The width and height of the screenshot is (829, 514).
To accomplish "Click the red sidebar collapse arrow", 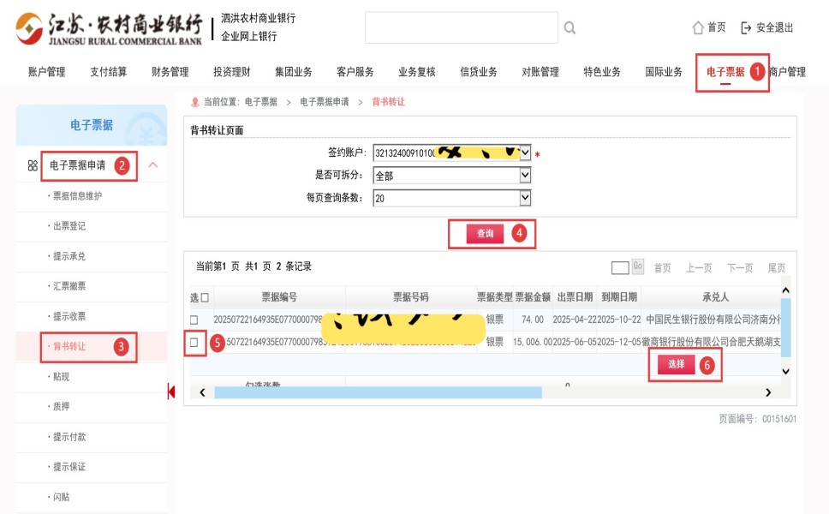I will pos(171,391).
